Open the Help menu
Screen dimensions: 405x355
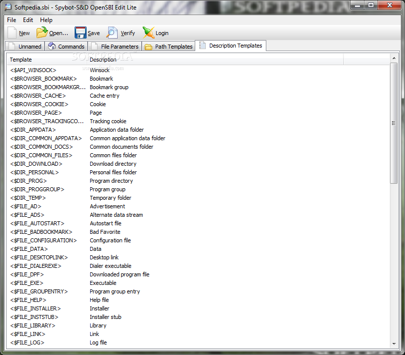46,20
